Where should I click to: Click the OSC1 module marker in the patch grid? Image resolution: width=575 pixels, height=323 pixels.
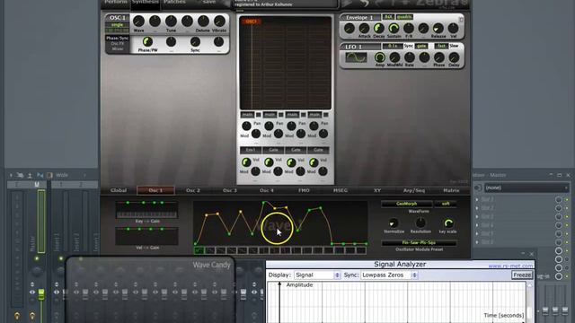pyautogui.click(x=251, y=22)
